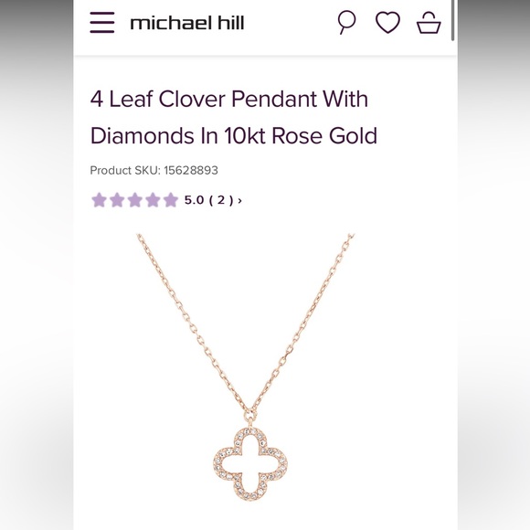Open the shopping basket icon
This screenshot has height=530, width=530.
pyautogui.click(x=429, y=23)
